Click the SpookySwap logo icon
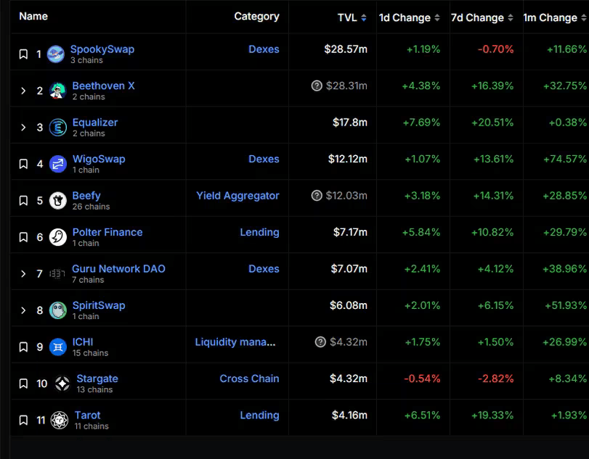Screen dimensions: 589x459 coord(56,54)
